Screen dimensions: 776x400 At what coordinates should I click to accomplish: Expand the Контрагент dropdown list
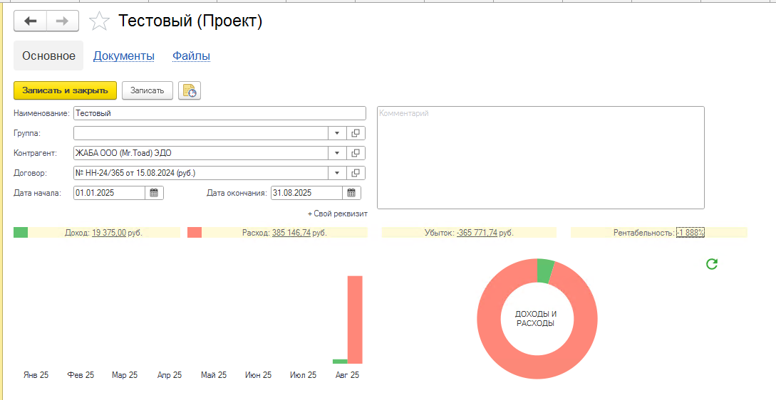click(x=337, y=153)
